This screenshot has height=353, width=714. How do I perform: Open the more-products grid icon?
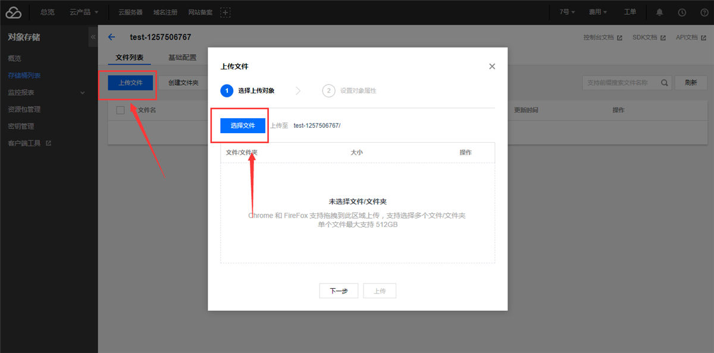point(226,12)
